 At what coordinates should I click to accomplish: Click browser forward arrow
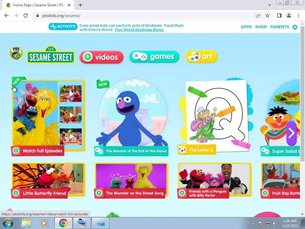(16, 16)
